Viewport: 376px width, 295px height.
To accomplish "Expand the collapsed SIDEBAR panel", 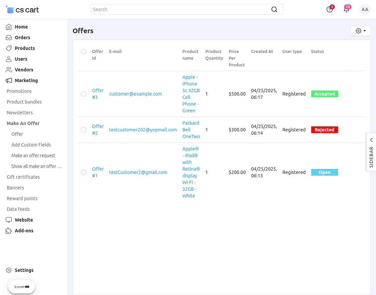I will pos(371,152).
